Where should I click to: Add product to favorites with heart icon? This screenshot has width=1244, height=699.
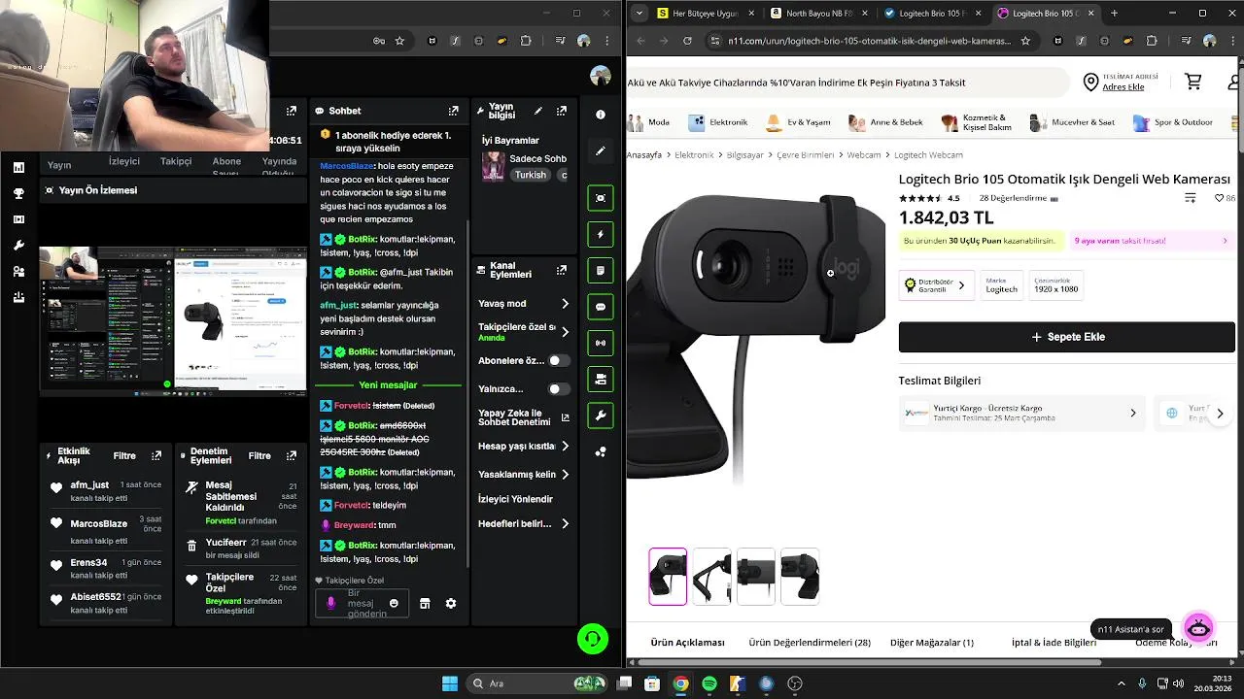point(1220,198)
